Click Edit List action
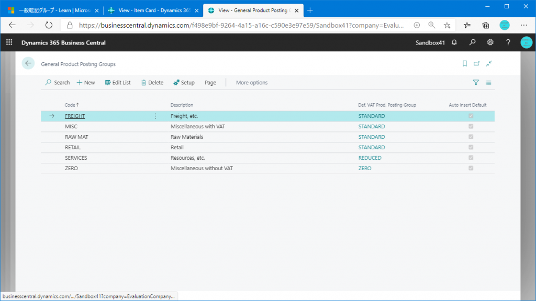 118,82
